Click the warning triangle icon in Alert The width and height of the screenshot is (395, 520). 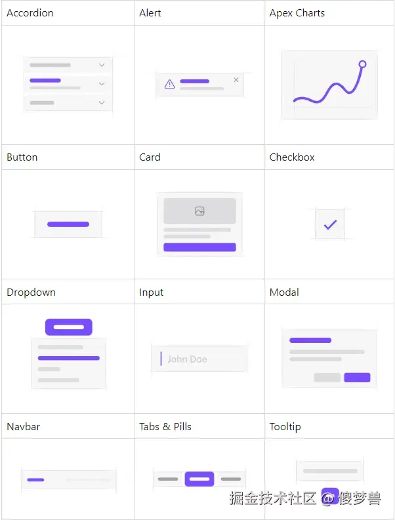click(x=169, y=84)
